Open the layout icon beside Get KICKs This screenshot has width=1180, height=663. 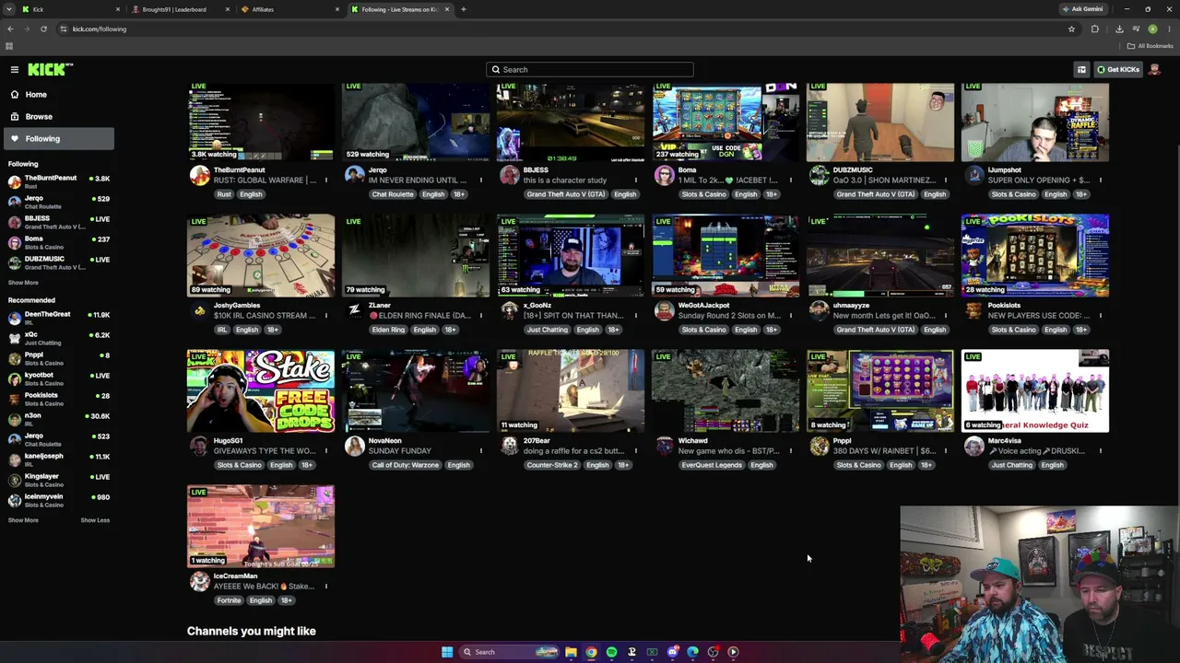pos(1081,70)
